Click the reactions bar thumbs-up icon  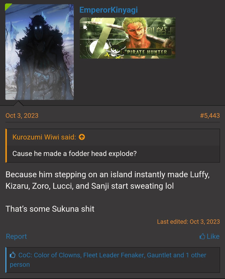(13, 255)
